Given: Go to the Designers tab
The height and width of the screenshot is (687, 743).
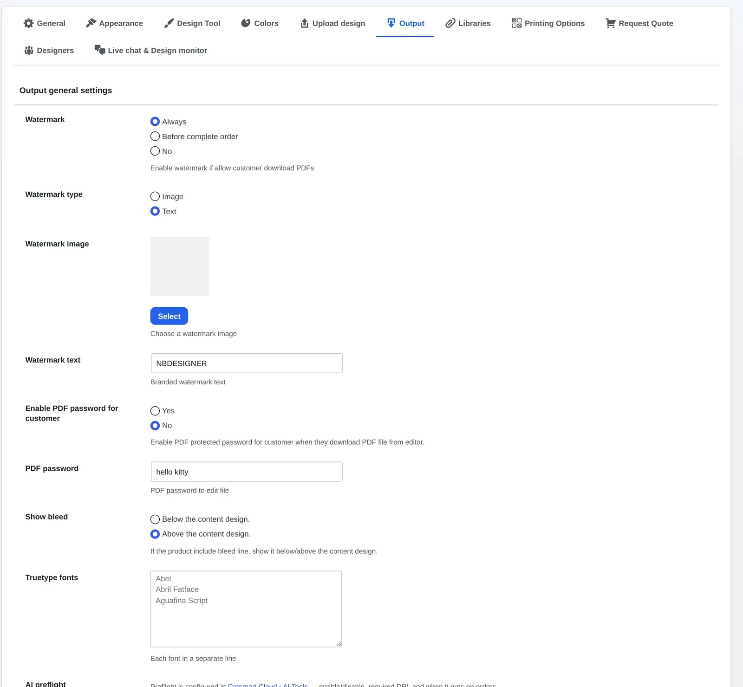Looking at the screenshot, I should (x=49, y=50).
